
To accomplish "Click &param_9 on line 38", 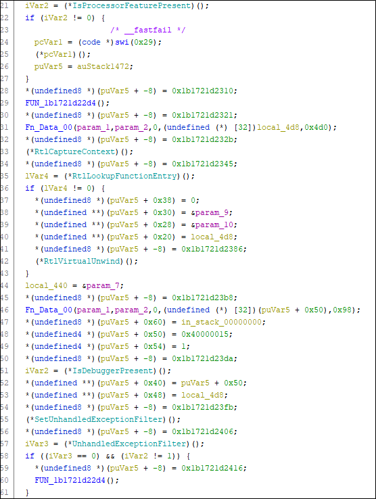I will tap(210, 212).
